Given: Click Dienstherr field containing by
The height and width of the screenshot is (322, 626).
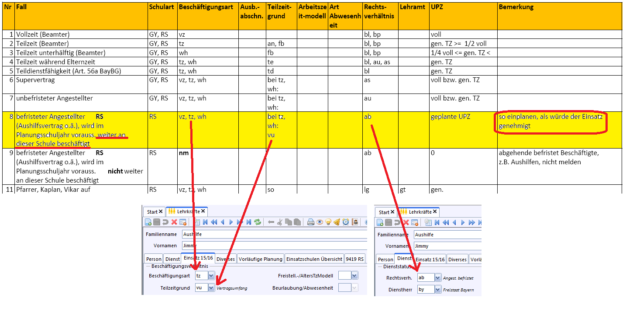Looking at the screenshot, I should (x=426, y=289).
